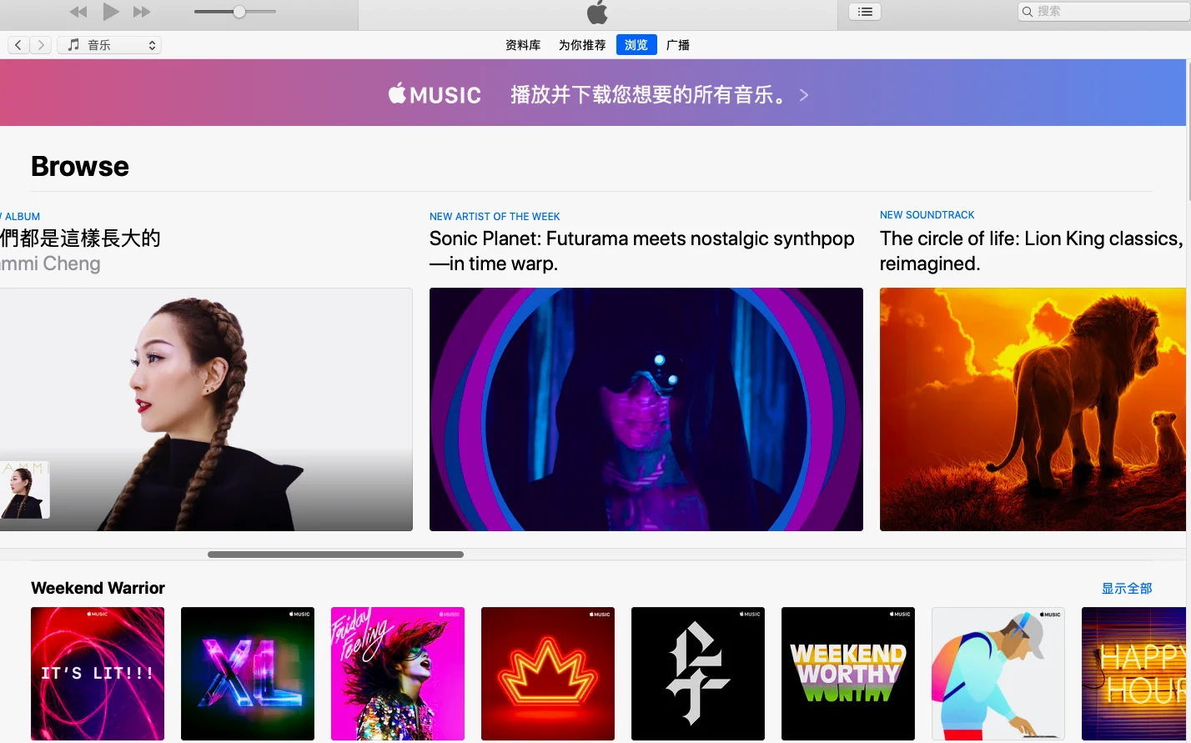Open the DJ with headphones playlist cover
1191x743 pixels.
point(998,674)
